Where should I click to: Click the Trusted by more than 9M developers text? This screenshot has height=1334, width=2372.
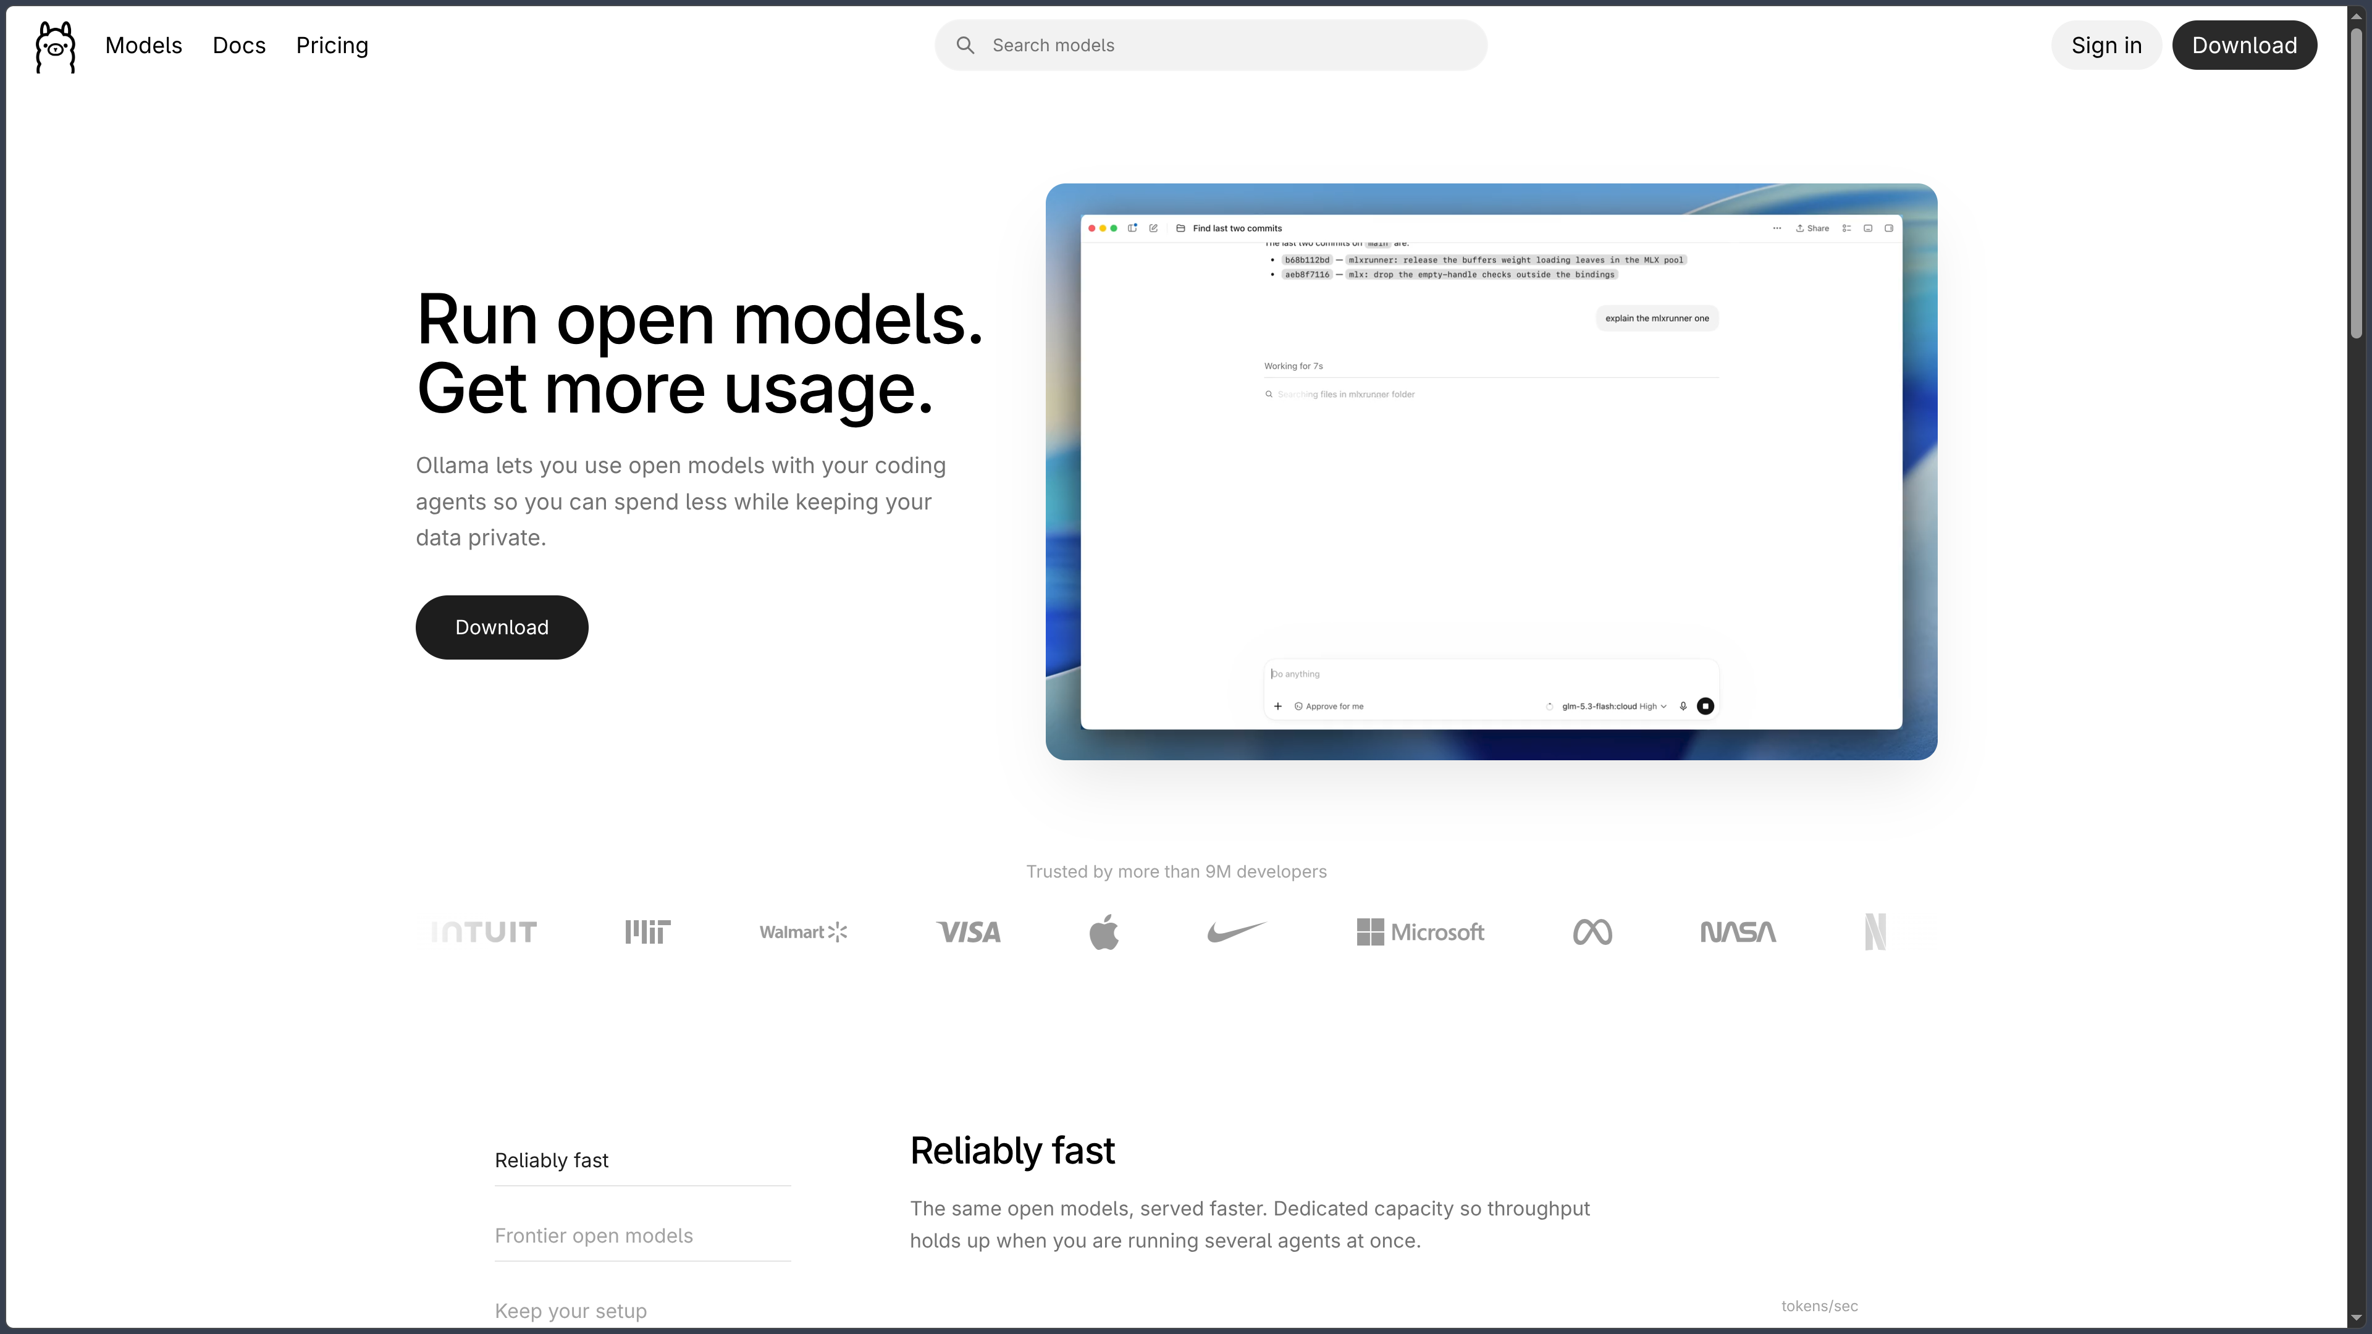point(1176,872)
